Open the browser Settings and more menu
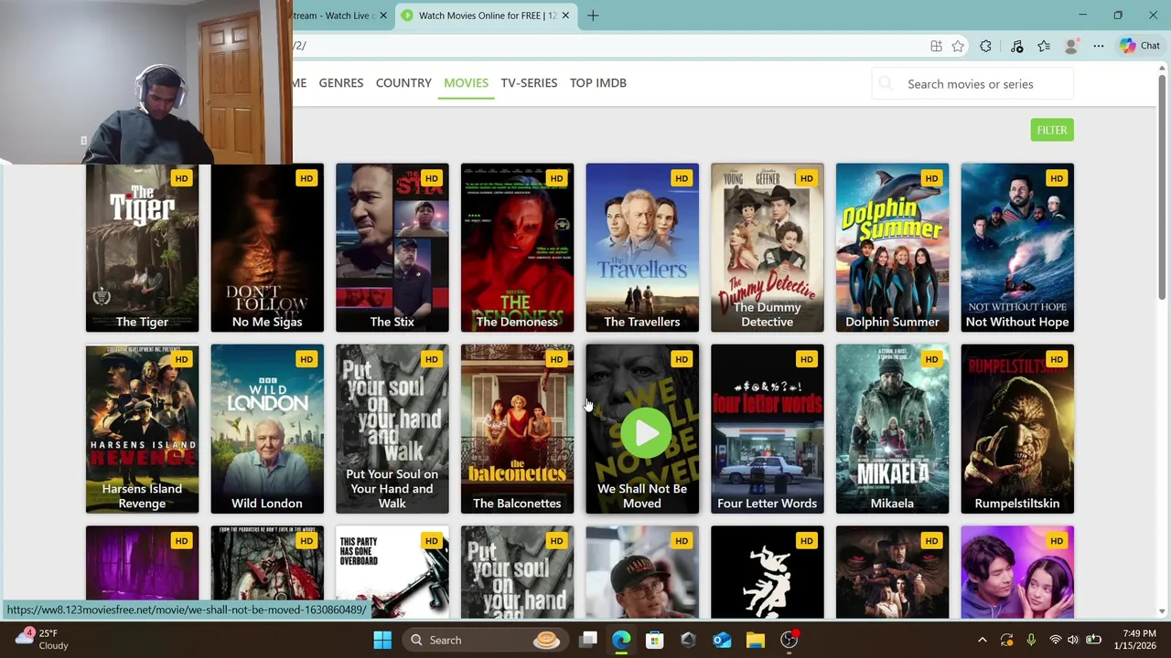The image size is (1171, 658). pyautogui.click(x=1099, y=46)
